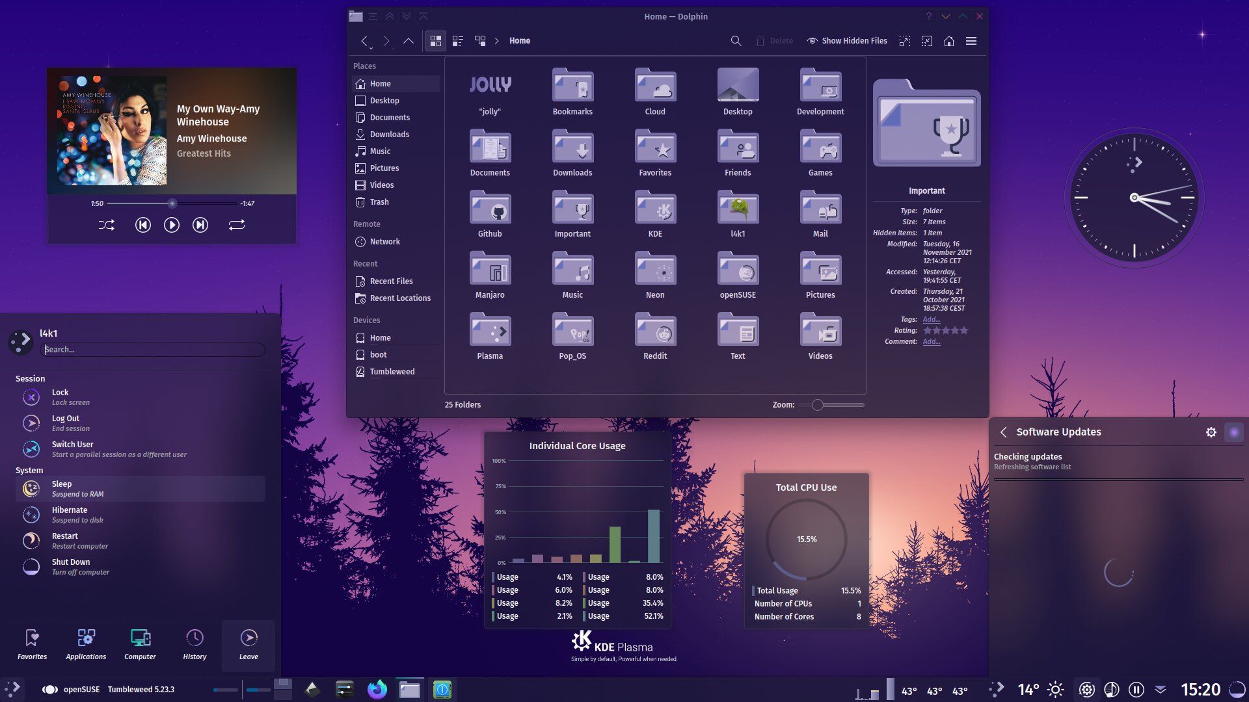Switch to Favorites tab in launcher
Image resolution: width=1249 pixels, height=702 pixels.
32,645
